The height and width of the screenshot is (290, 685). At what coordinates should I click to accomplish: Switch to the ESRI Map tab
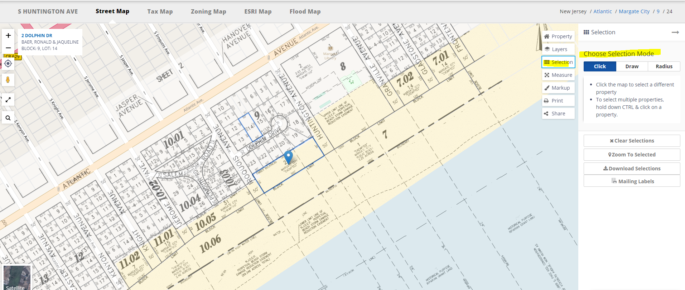pos(258,11)
